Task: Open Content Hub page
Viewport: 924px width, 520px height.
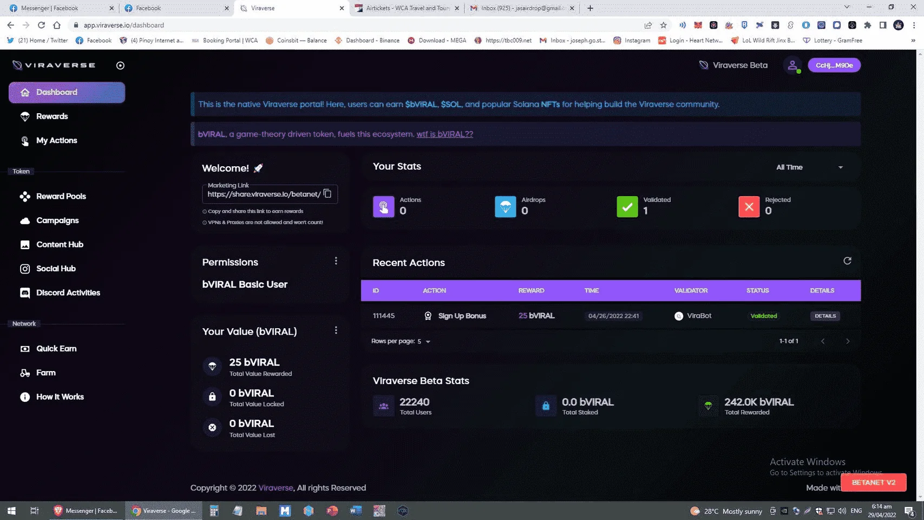Action: click(60, 245)
